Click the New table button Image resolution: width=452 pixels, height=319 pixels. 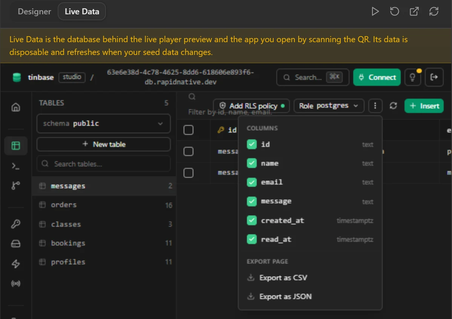(x=104, y=144)
